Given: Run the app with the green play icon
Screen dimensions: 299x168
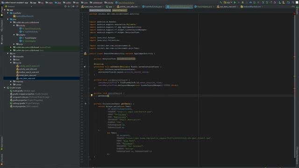Looking at the screenshot, I should pos(235,2).
